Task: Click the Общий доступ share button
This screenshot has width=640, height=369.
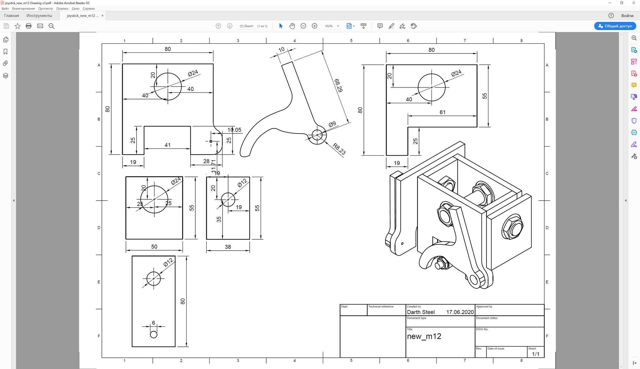Action: click(x=615, y=26)
